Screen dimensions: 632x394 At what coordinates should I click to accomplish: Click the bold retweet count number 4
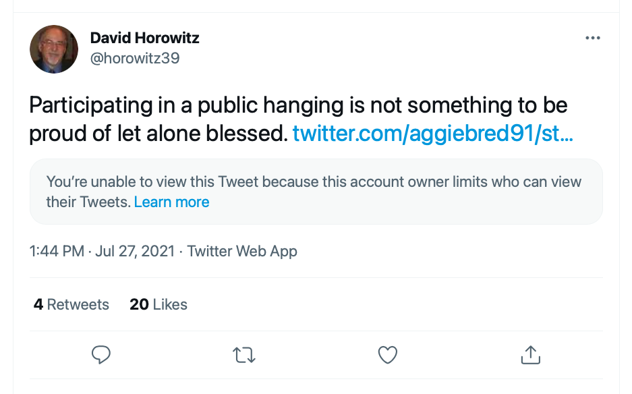click(38, 304)
